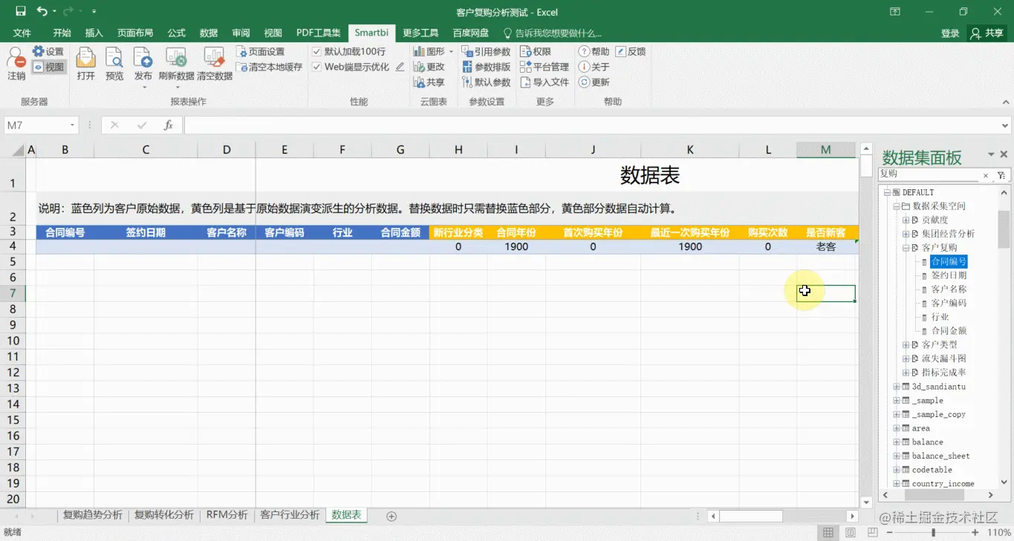Click the 刷新数据 refresh data icon
1014x541 pixels.
pyautogui.click(x=175, y=63)
